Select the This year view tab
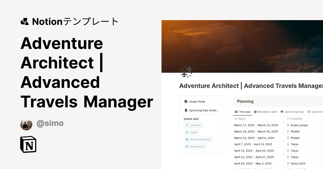This screenshot has height=169, width=323. click(x=242, y=112)
